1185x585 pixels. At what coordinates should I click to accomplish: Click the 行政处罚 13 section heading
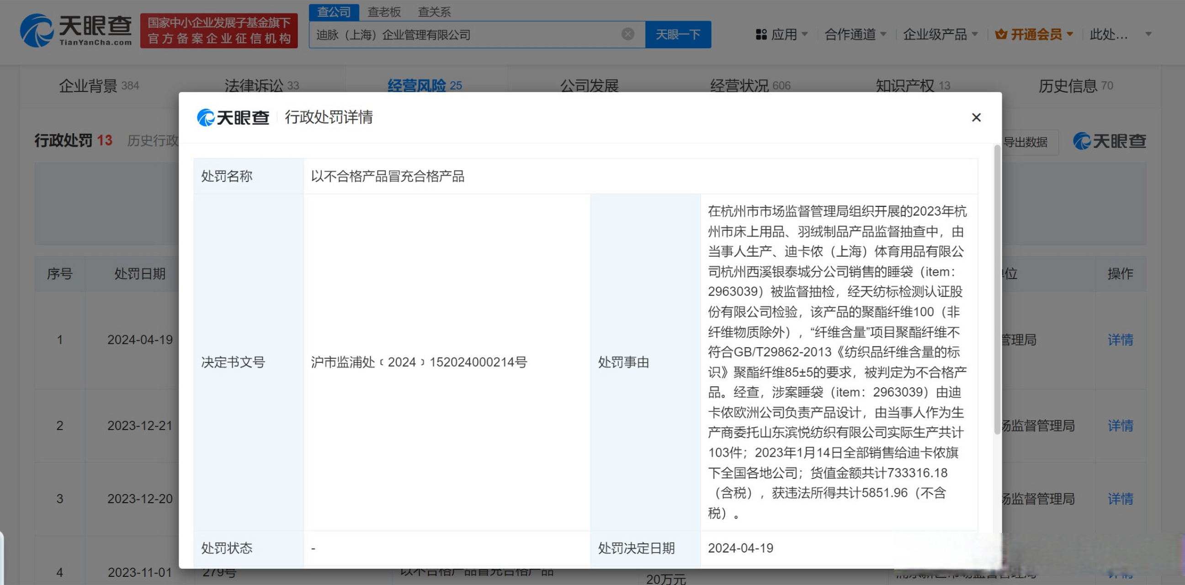pyautogui.click(x=73, y=140)
